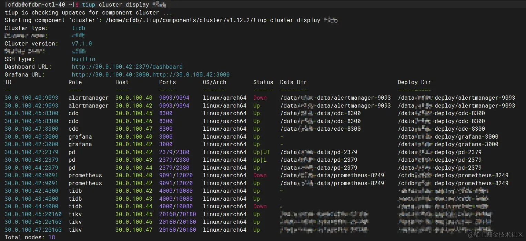Click the Ports column header
This screenshot has width=526, height=241.
[x=168, y=82]
